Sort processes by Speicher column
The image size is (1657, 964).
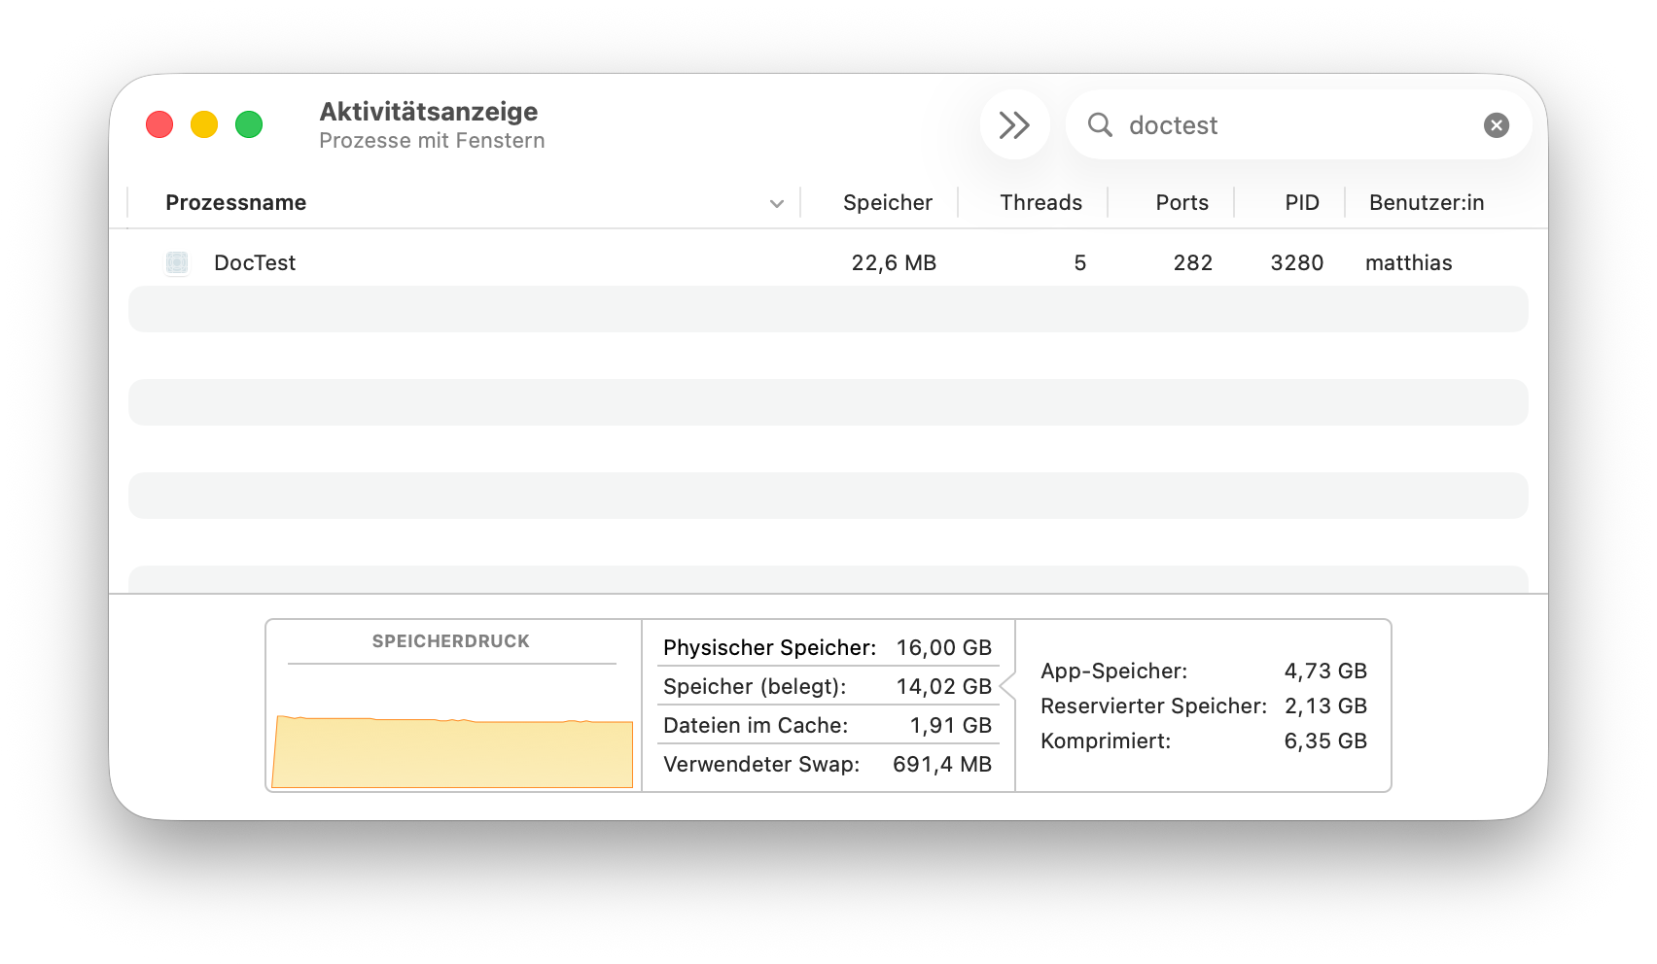tap(887, 202)
